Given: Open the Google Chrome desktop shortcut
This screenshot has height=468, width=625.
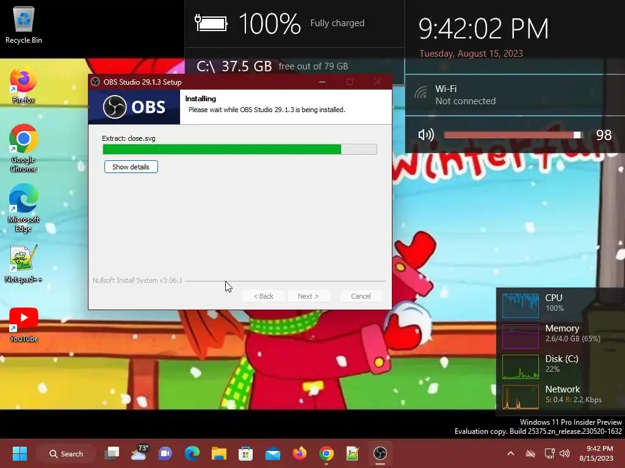Looking at the screenshot, I should coord(24,148).
